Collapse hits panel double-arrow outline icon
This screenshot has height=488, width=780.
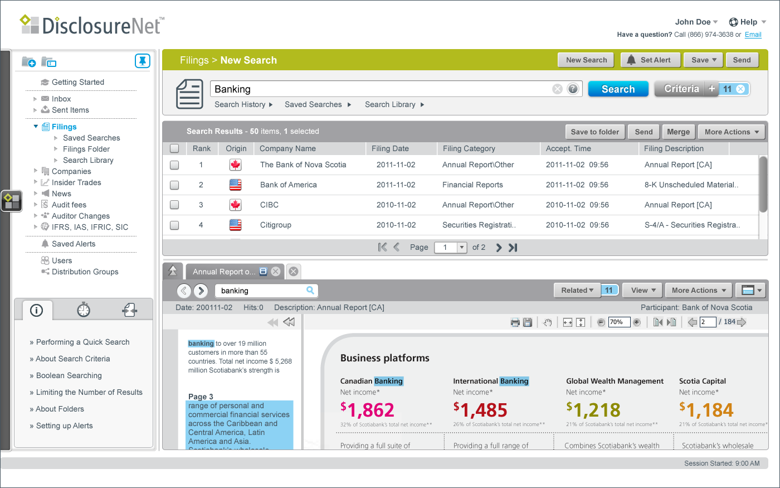(x=289, y=322)
